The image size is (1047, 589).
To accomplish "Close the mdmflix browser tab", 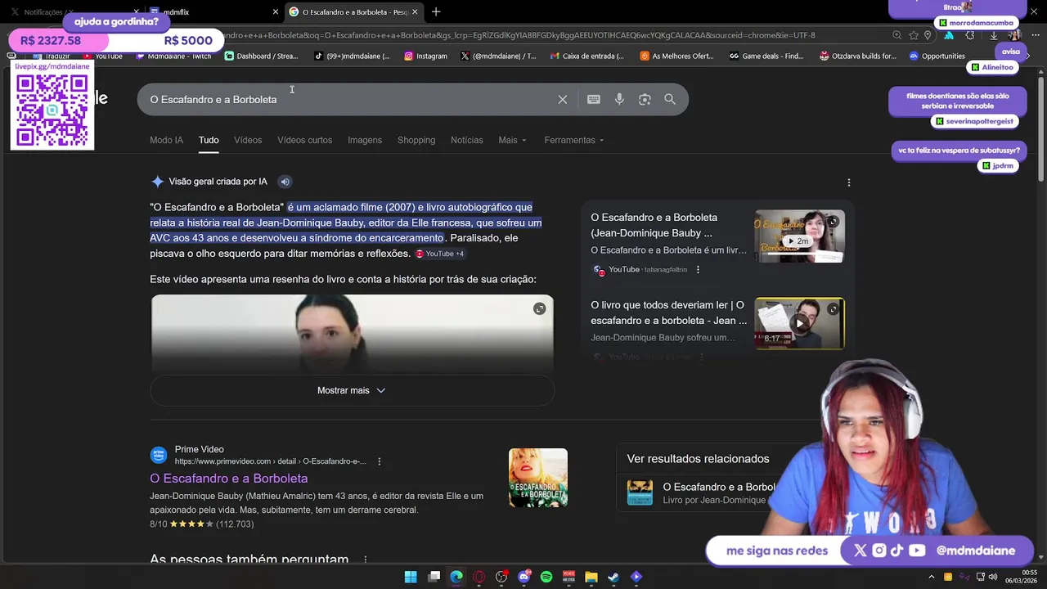I will click(275, 12).
